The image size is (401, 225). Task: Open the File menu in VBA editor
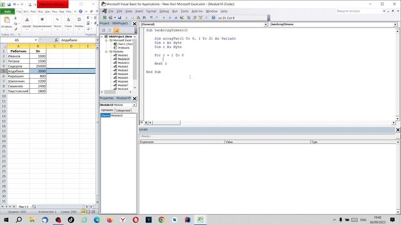(x=111, y=11)
